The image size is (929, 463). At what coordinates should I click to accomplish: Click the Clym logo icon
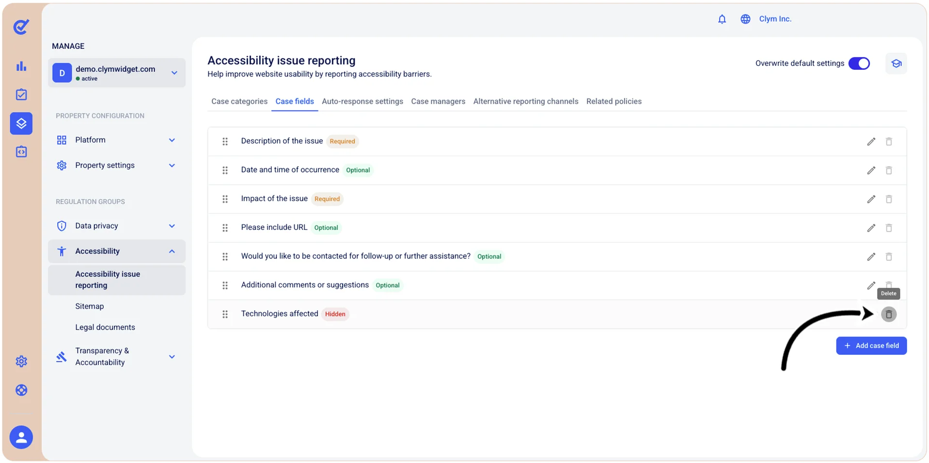pyautogui.click(x=21, y=27)
